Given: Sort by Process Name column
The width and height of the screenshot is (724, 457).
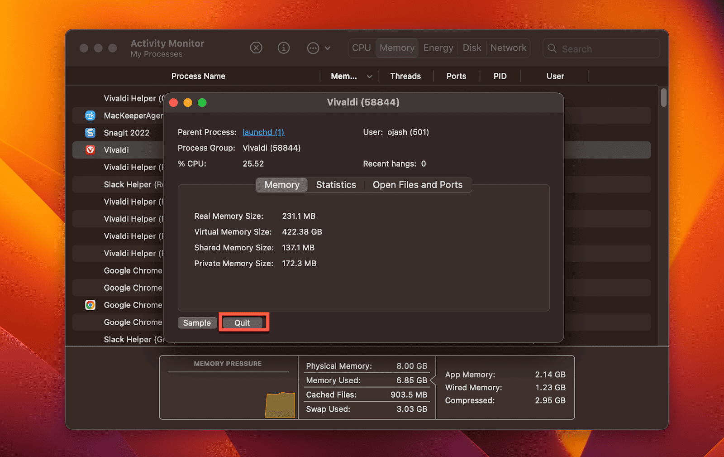Looking at the screenshot, I should (198, 76).
